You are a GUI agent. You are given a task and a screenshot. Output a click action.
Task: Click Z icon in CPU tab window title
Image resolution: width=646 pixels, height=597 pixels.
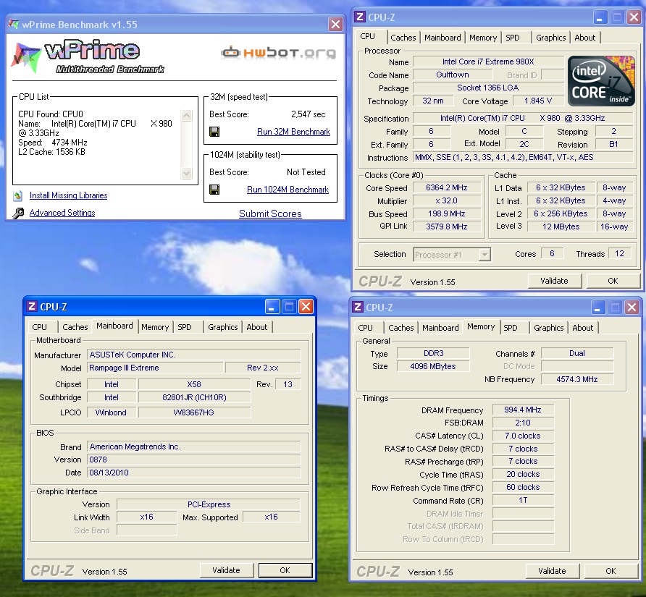pyautogui.click(x=360, y=17)
